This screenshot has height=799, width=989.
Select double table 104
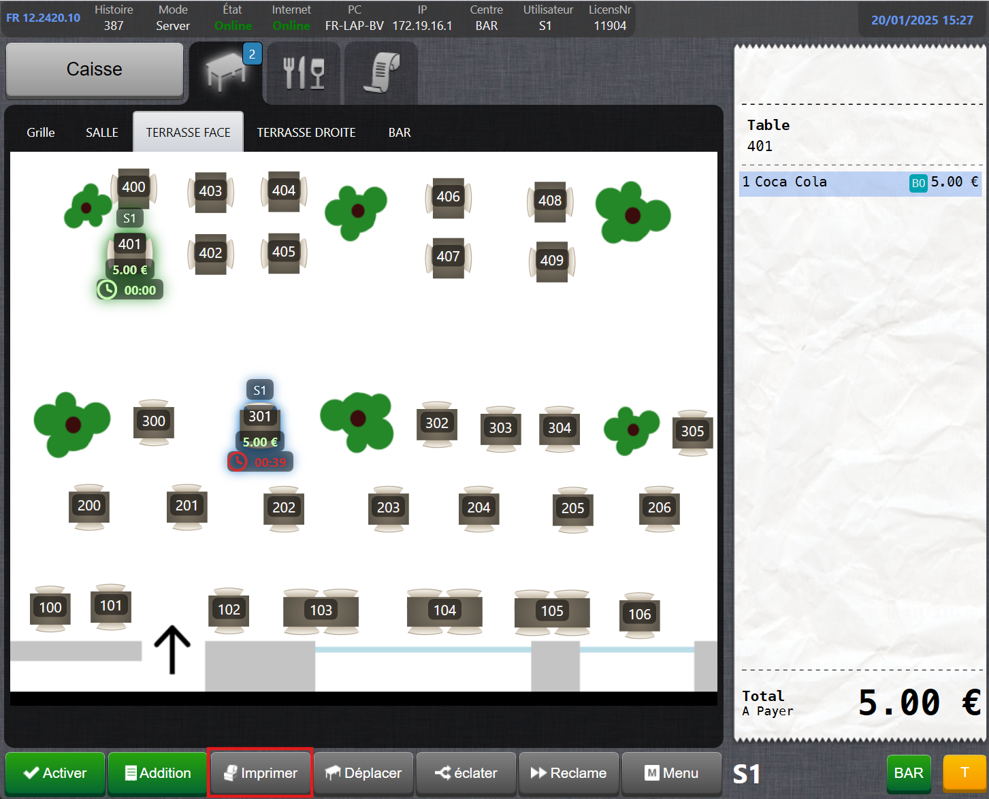pos(444,610)
